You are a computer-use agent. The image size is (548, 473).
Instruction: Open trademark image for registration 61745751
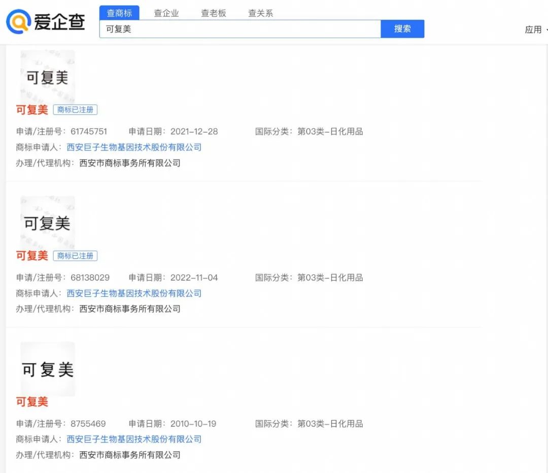(x=48, y=77)
